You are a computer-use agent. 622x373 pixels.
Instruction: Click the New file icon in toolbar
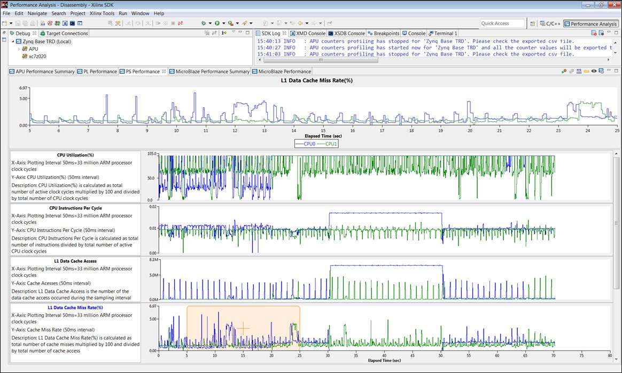5,24
